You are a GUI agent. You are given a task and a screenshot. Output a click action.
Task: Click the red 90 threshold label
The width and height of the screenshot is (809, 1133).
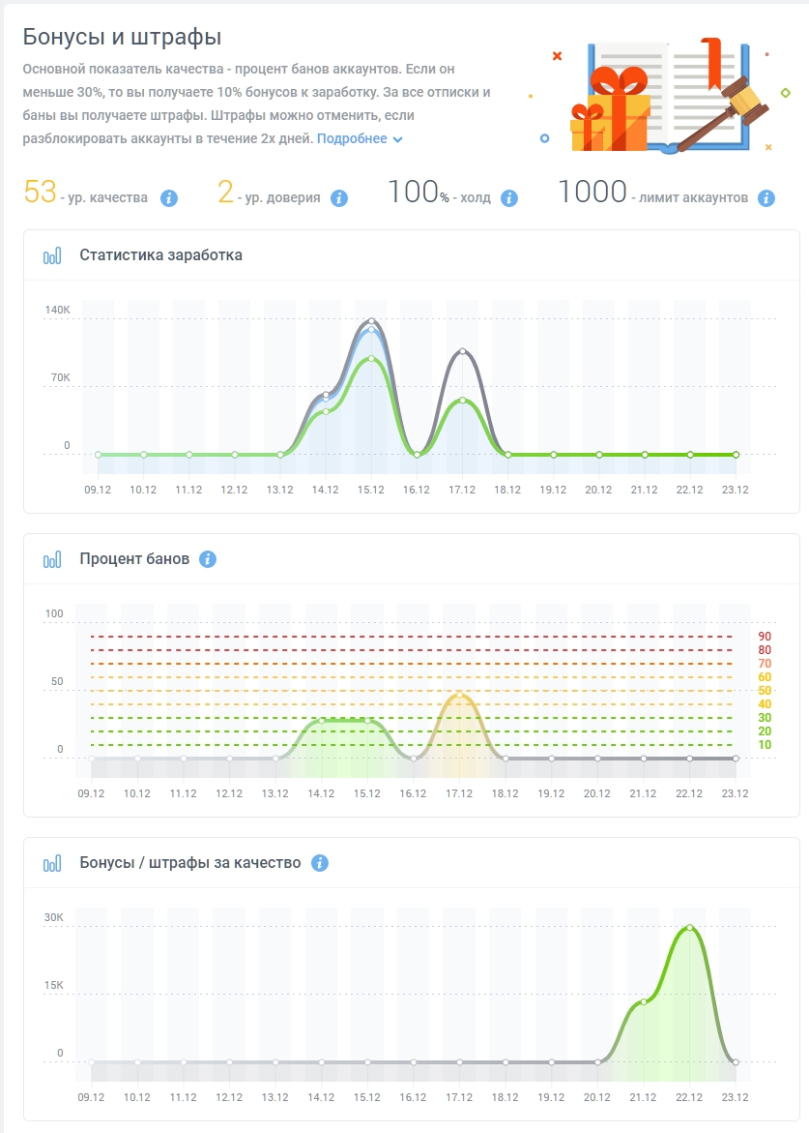point(765,637)
